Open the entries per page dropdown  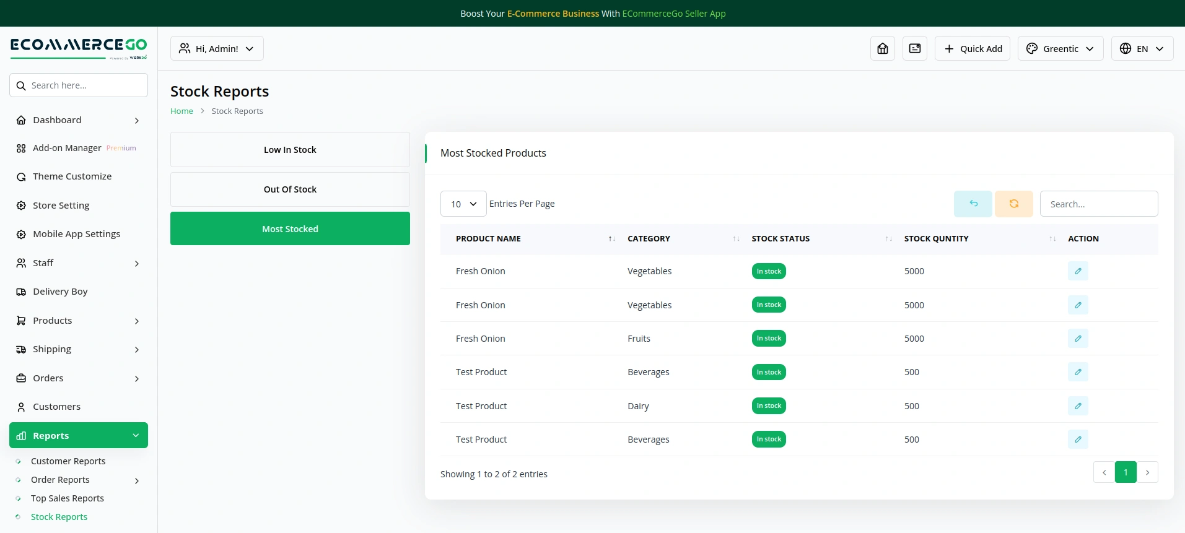point(463,204)
